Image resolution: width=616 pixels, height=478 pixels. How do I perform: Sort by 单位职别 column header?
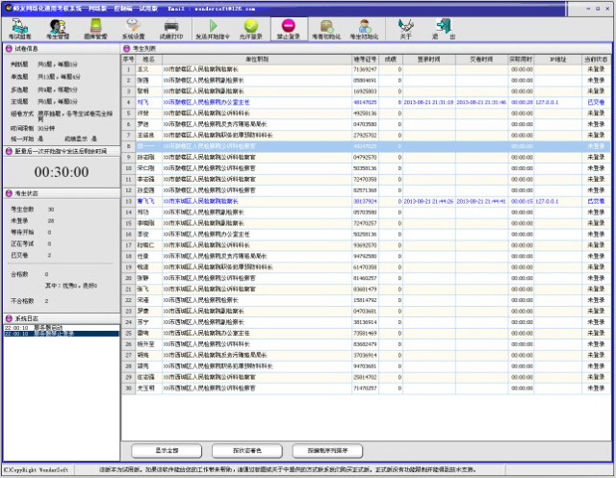pos(257,60)
